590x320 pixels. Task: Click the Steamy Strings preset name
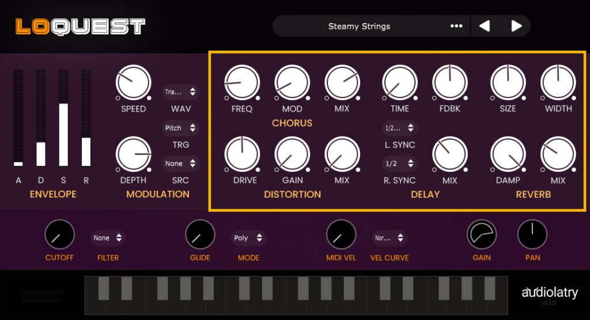click(x=359, y=27)
